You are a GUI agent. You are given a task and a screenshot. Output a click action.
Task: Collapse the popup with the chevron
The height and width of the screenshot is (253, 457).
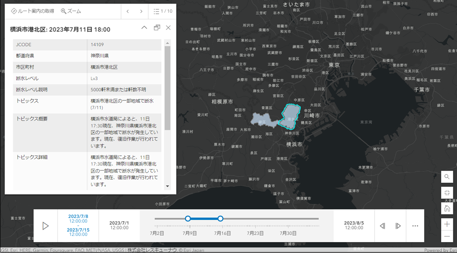point(145,28)
